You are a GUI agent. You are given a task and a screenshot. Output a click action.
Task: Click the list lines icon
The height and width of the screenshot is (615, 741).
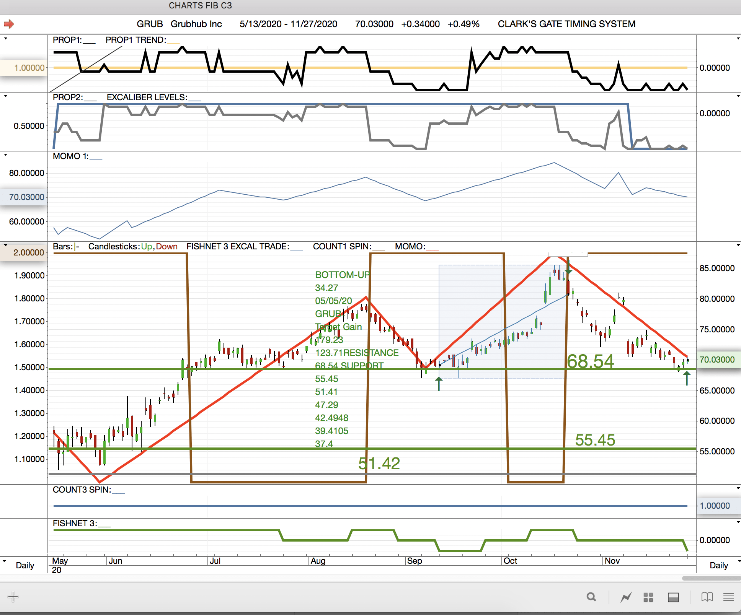point(729,597)
